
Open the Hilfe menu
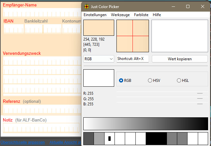click(x=157, y=15)
